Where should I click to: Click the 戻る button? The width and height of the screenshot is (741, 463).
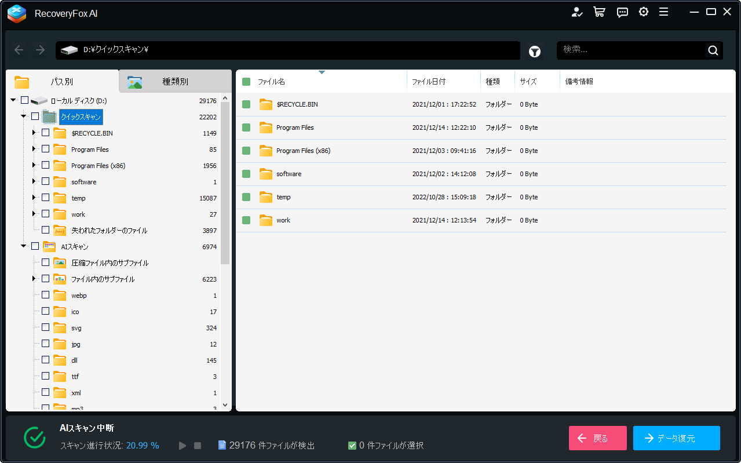pos(597,438)
